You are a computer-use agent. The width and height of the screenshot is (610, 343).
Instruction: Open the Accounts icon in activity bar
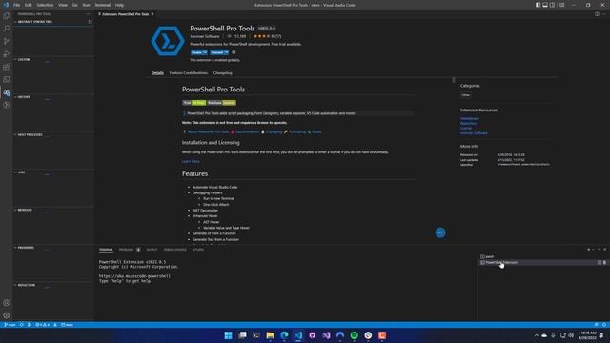(x=7, y=303)
